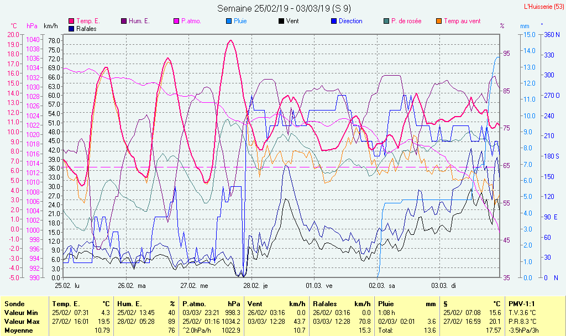The width and height of the screenshot is (566, 336).
Task: Click the 27.02. me date marker
Action: 194,286
